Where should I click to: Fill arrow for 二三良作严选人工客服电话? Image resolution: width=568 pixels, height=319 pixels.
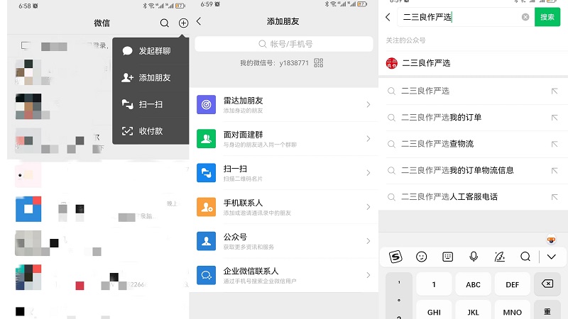click(x=555, y=197)
